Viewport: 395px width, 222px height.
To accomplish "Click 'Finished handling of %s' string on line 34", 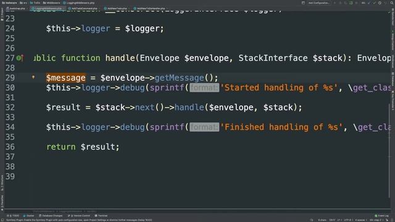I will (x=281, y=127).
